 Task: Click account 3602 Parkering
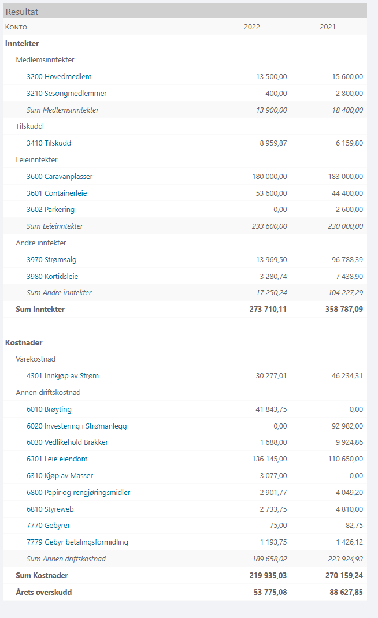(x=50, y=209)
